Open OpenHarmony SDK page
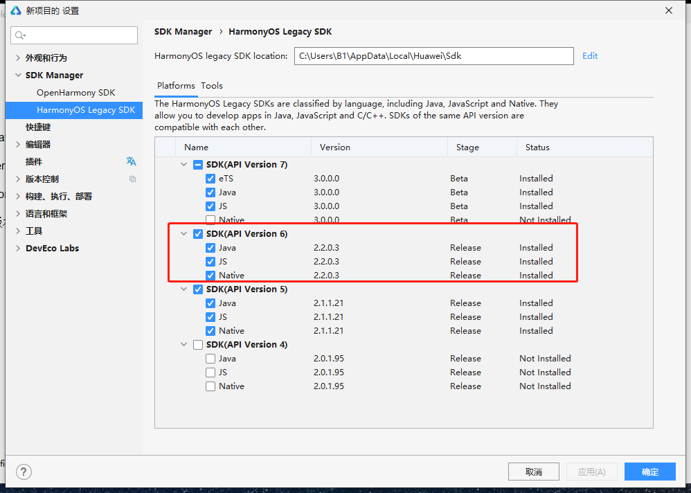This screenshot has height=493, width=691. pos(75,93)
